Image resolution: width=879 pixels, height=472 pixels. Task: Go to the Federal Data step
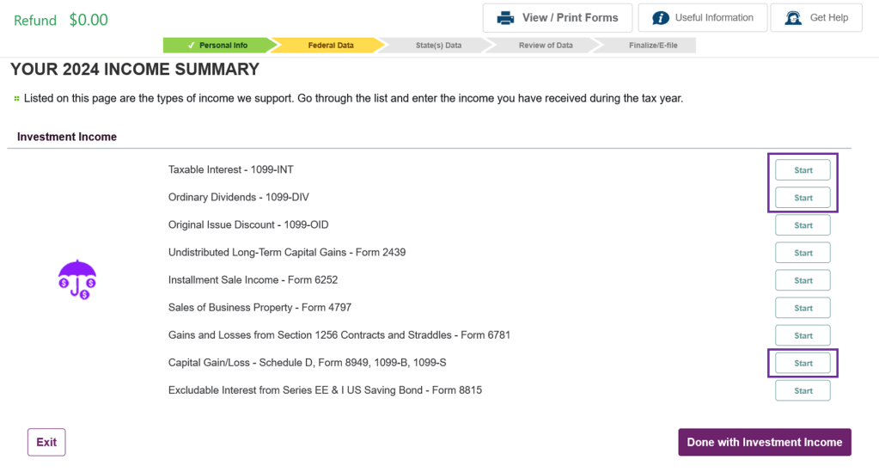330,46
